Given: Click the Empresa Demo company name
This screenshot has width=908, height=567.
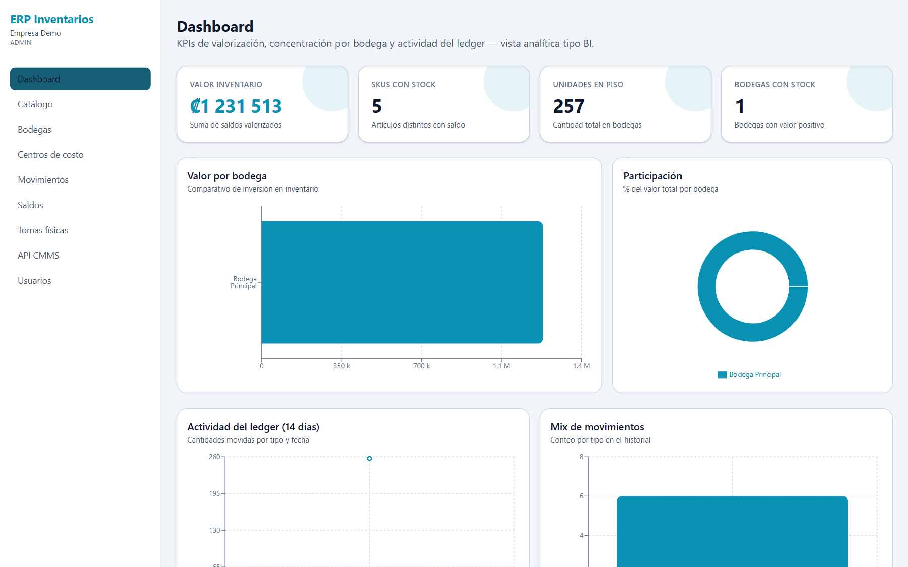Looking at the screenshot, I should point(35,33).
